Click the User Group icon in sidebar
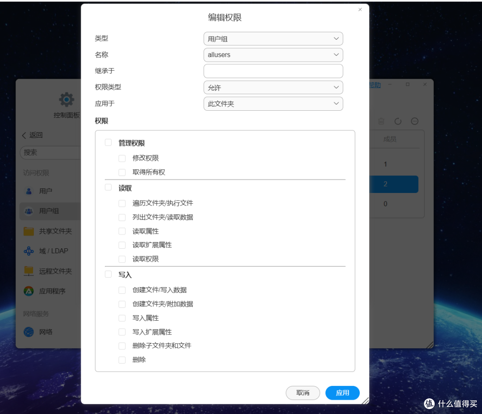482x414 pixels. (x=29, y=211)
